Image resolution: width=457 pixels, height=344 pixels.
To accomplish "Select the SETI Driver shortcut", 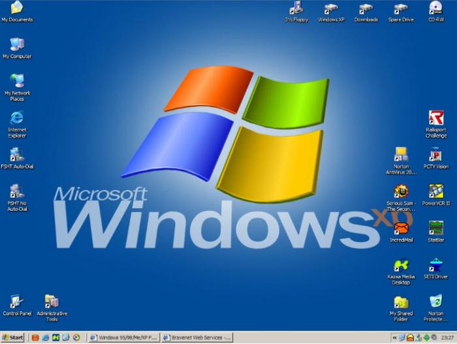I will coord(436,268).
